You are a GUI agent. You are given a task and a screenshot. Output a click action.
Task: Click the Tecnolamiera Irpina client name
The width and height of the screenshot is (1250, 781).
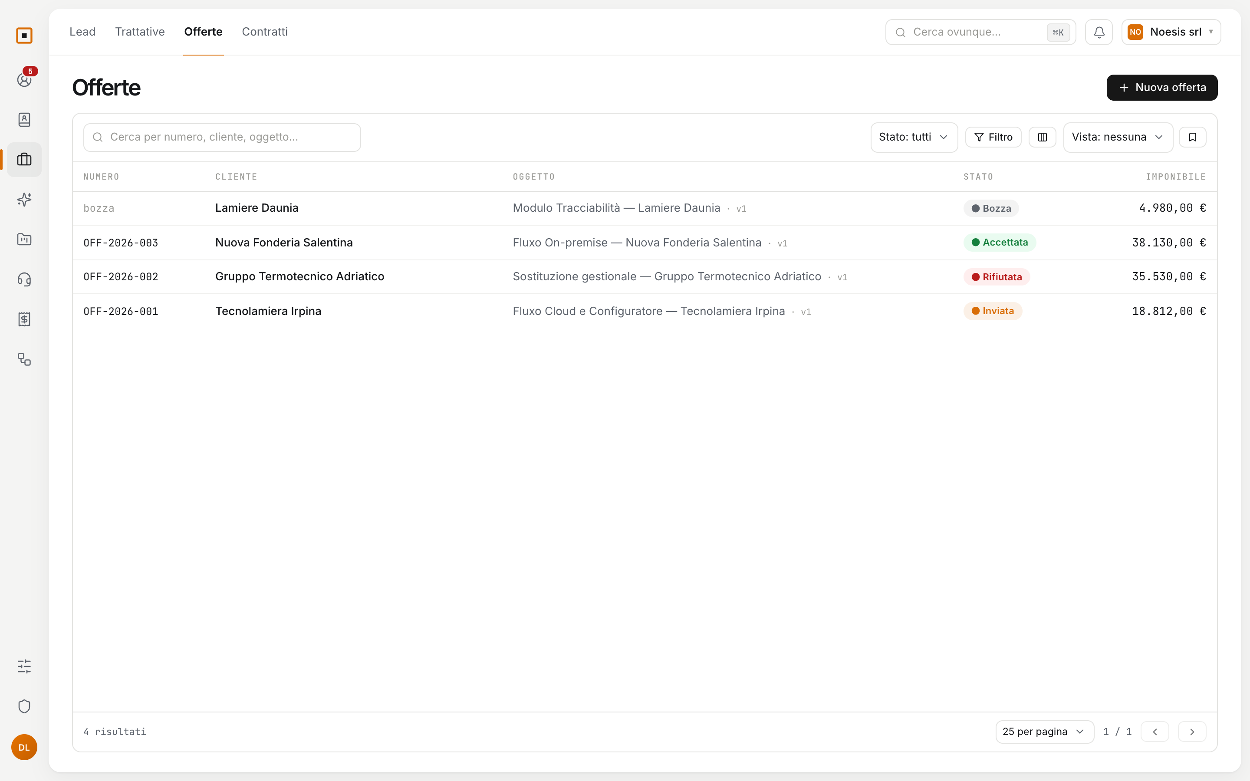click(268, 311)
